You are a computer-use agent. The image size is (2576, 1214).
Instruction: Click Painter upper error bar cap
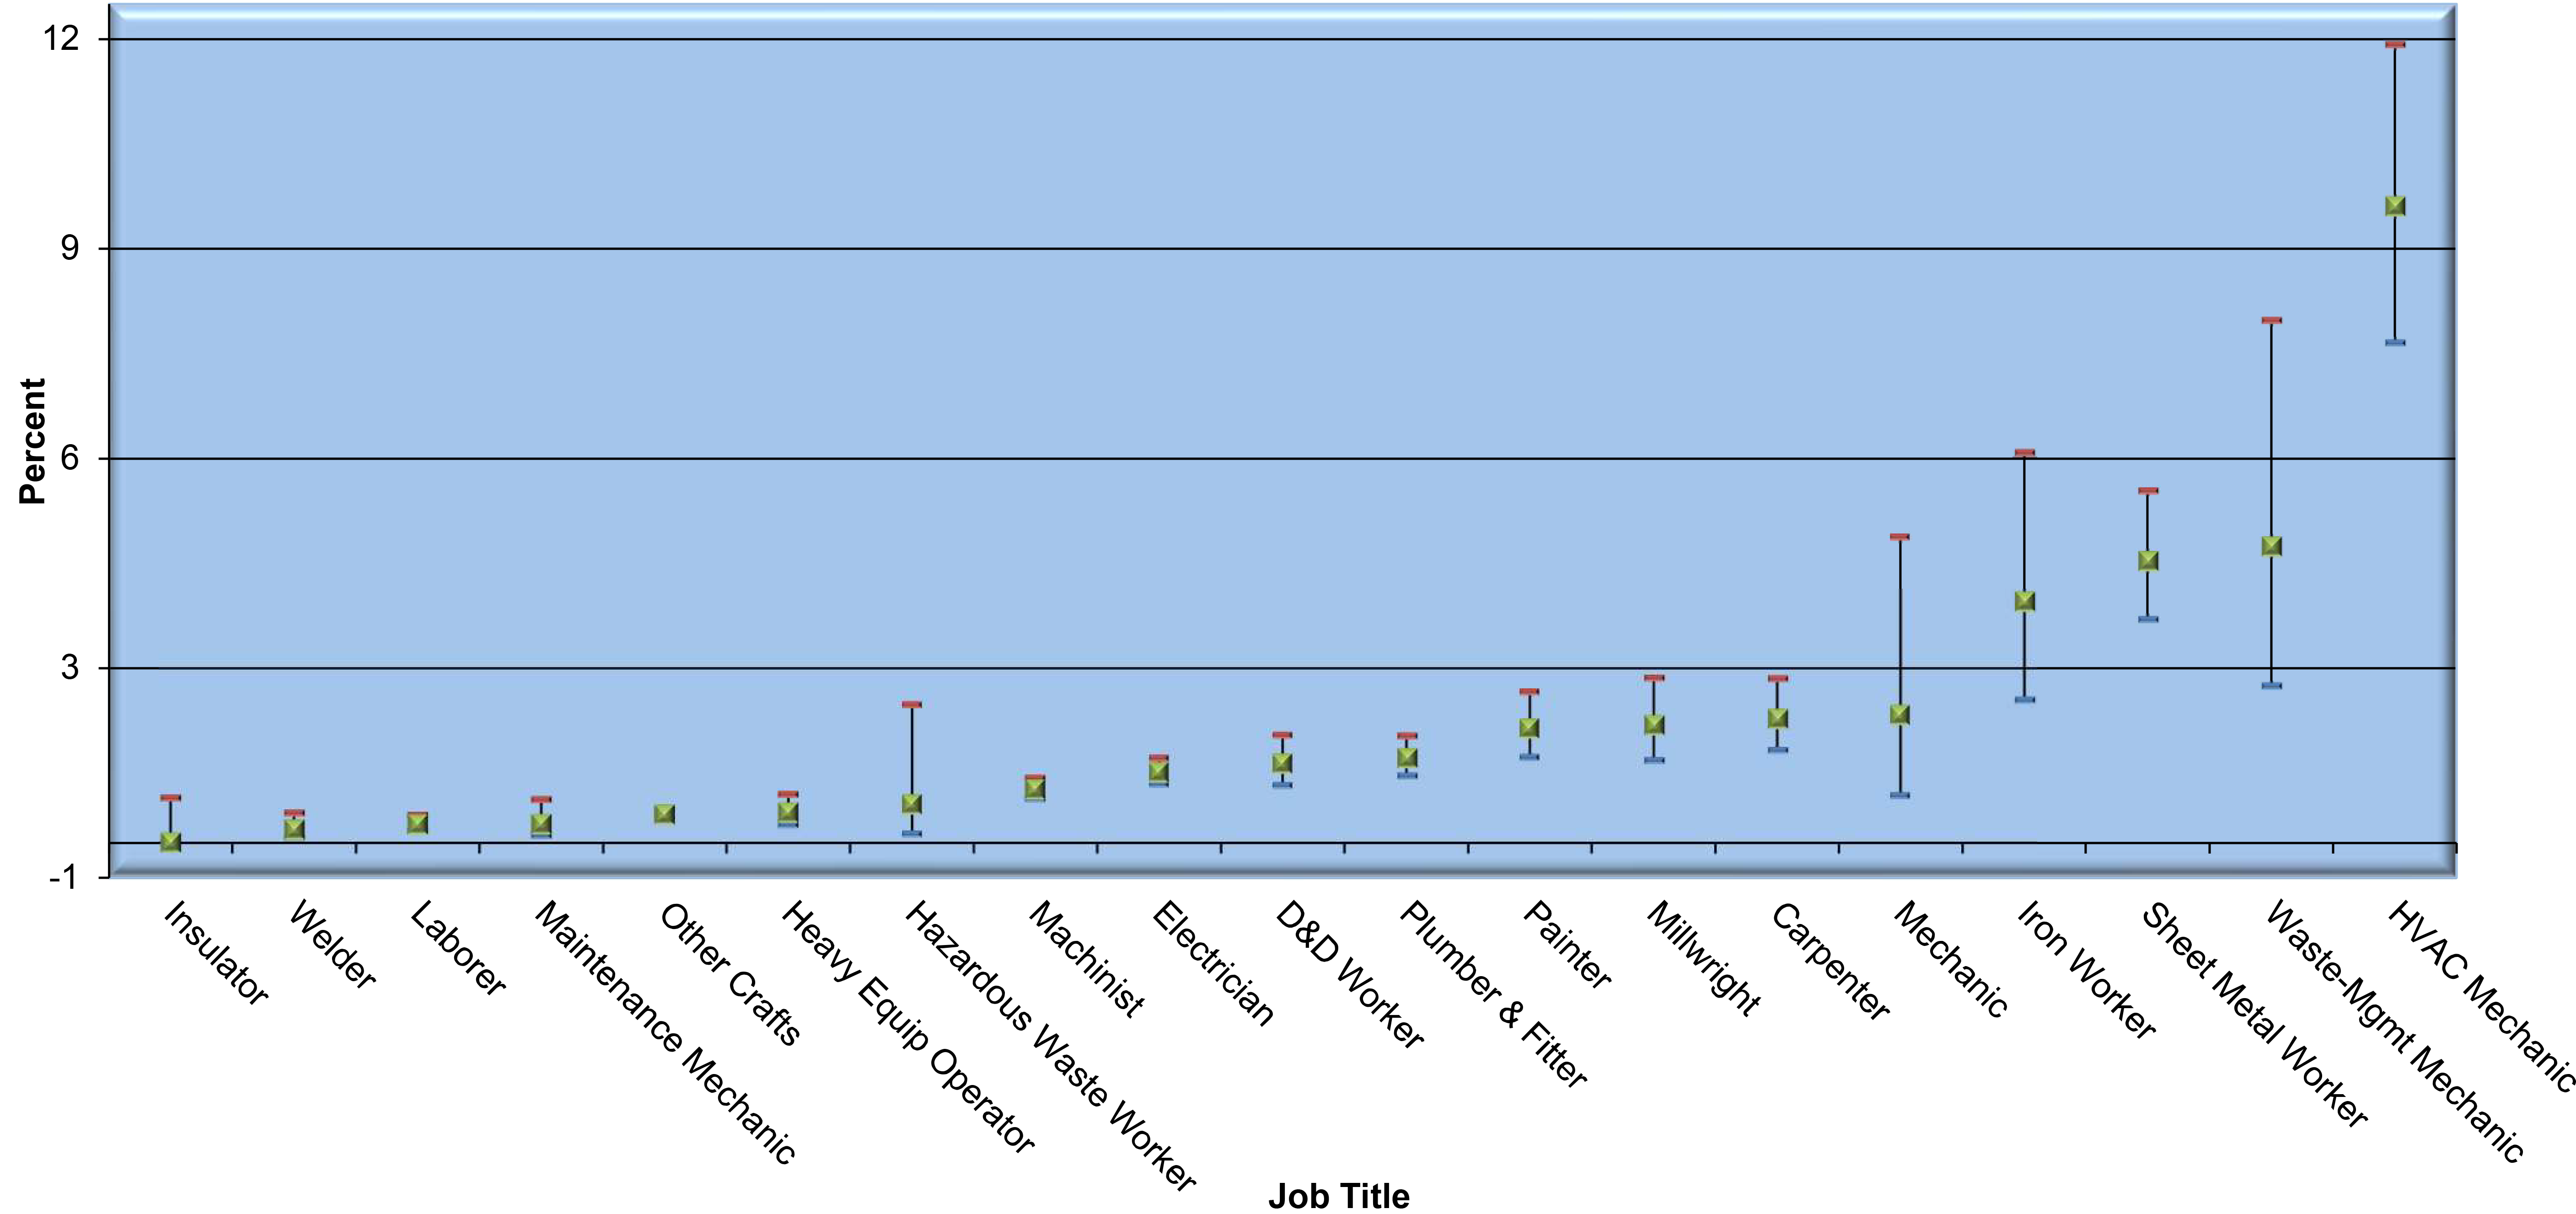[1529, 691]
